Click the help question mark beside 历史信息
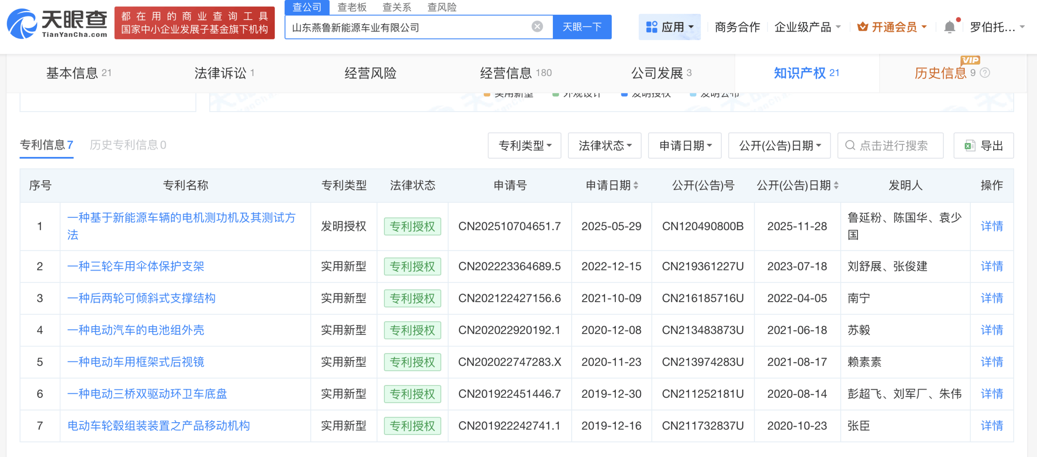1037x457 pixels. pyautogui.click(x=985, y=73)
